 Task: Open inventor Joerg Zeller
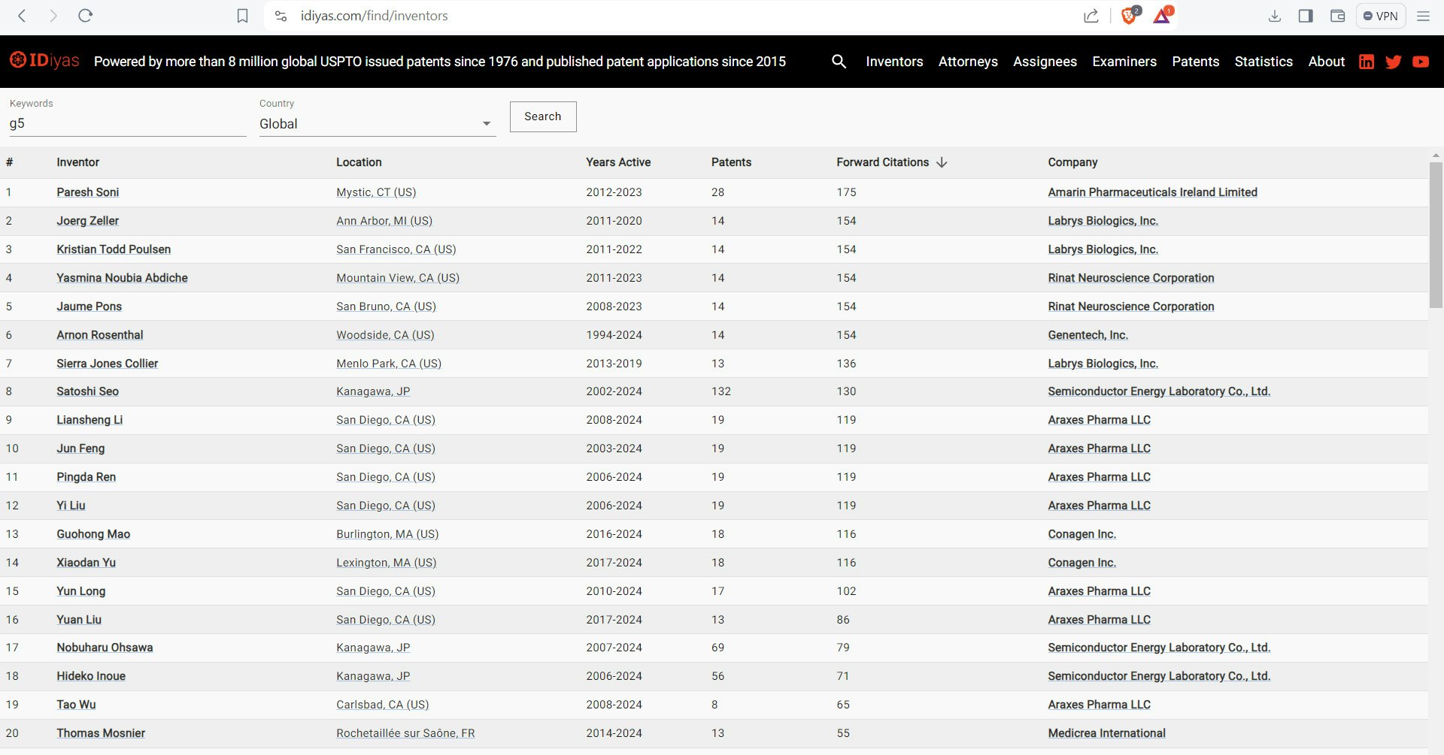(x=87, y=221)
